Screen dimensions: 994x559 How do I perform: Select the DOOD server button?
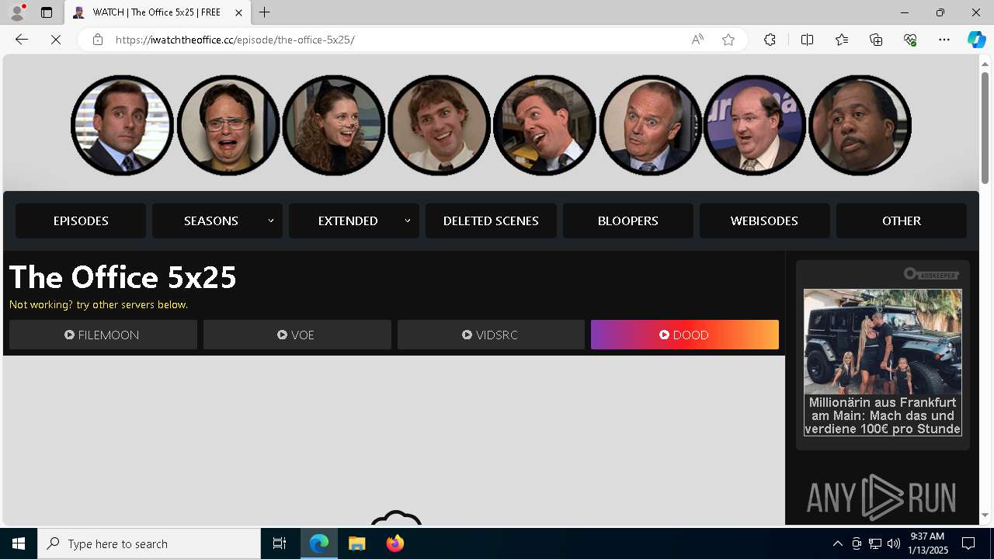tap(685, 335)
